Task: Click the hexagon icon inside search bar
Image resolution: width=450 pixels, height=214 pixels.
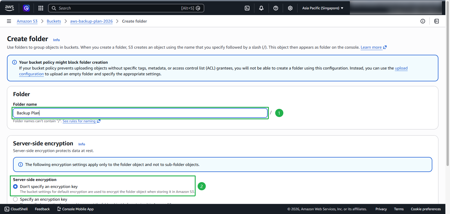Action: pyautogui.click(x=198, y=8)
